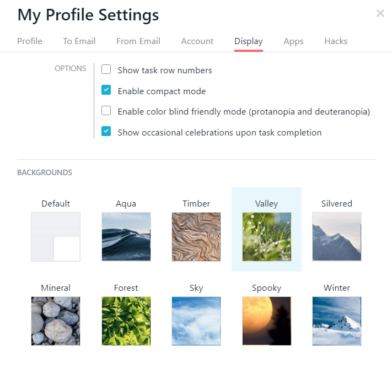
Task: Enable Show task row numbers checkbox
Action: [x=106, y=70]
